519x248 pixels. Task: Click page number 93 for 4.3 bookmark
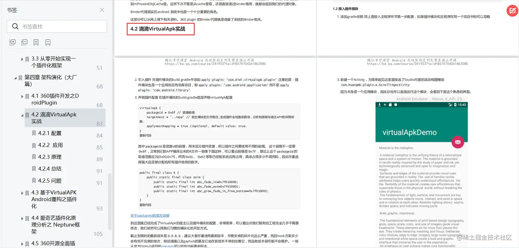pyautogui.click(x=100, y=208)
